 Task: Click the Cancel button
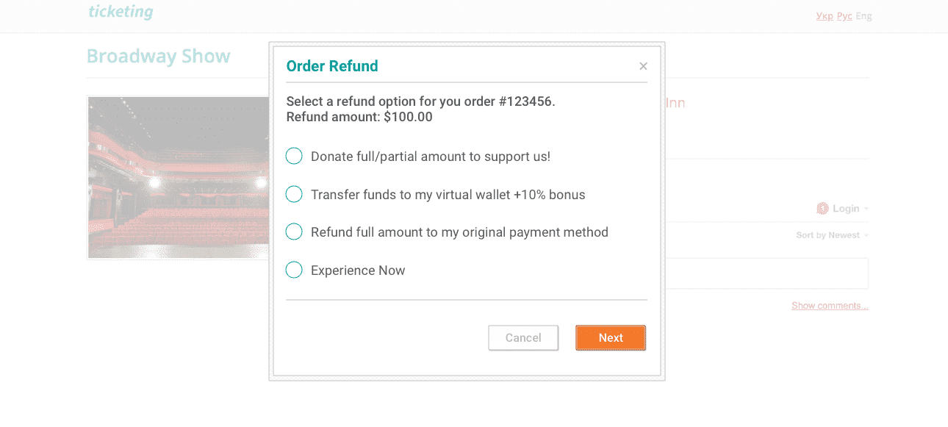tap(523, 338)
